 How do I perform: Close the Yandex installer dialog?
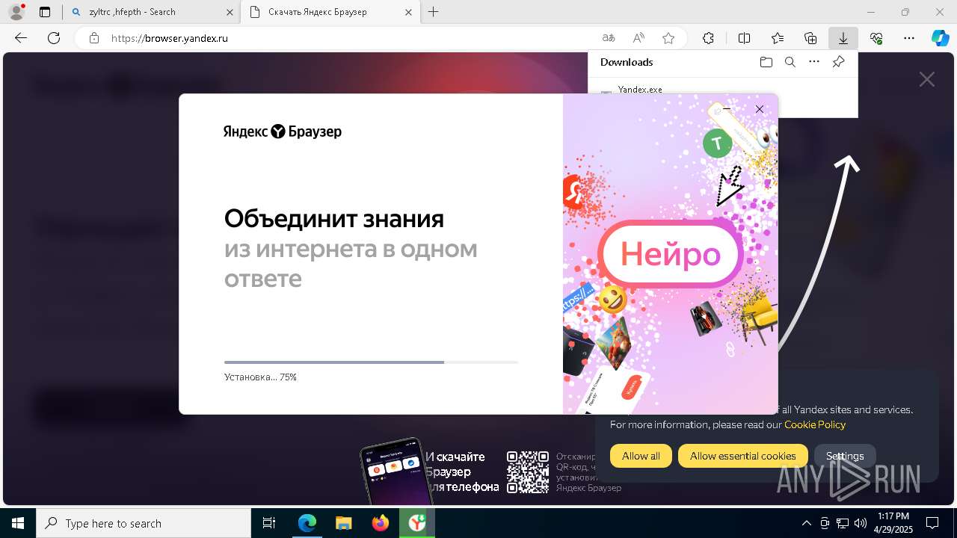(760, 109)
